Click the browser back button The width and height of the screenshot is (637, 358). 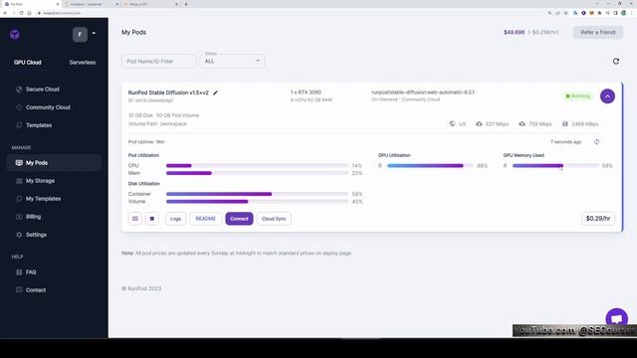click(x=5, y=13)
